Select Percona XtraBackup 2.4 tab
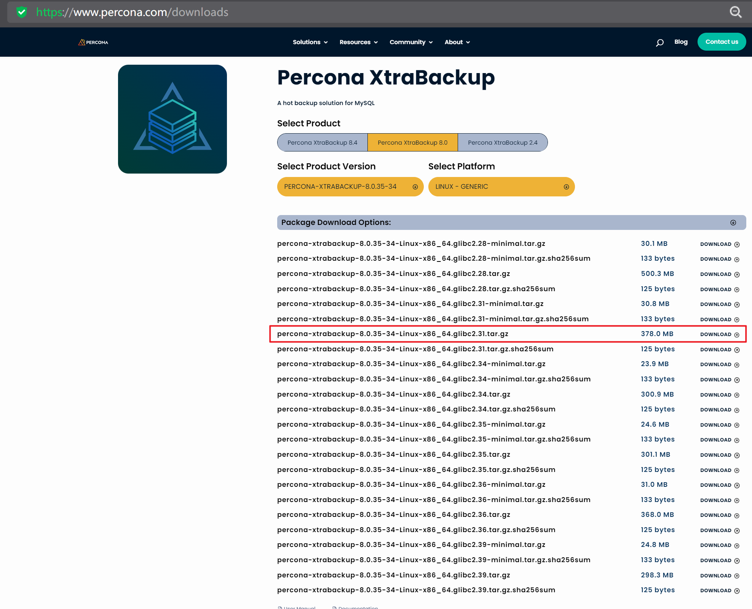Screen dimensions: 752x609 pyautogui.click(x=503, y=142)
